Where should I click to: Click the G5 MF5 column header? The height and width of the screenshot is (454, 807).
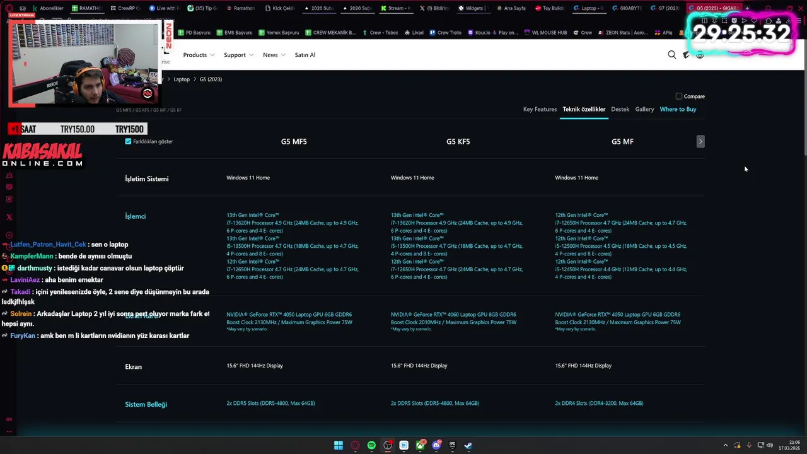click(294, 142)
